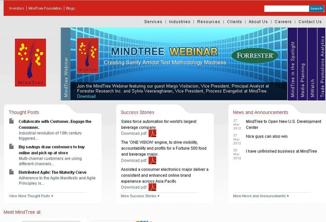This screenshot has width=326, height=222.
Task: Click the Search button
Action: (316, 8)
